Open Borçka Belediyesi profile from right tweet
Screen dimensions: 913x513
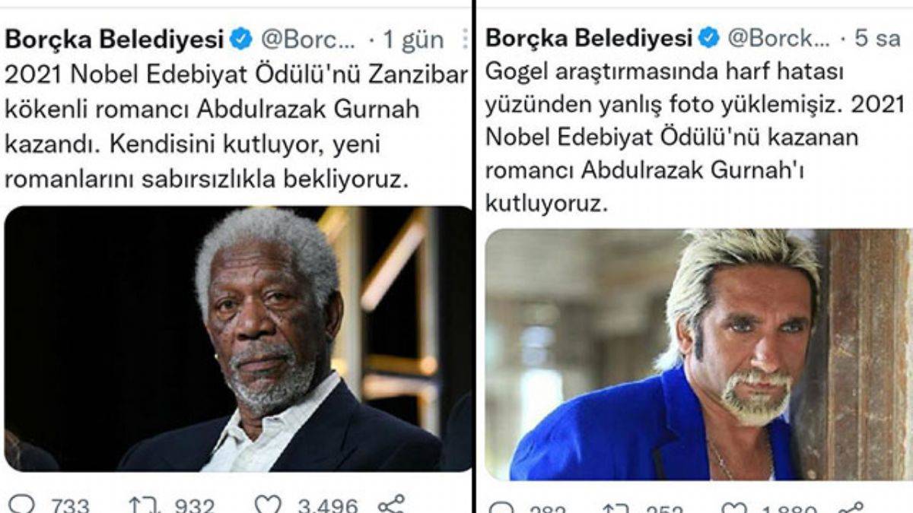click(x=589, y=37)
